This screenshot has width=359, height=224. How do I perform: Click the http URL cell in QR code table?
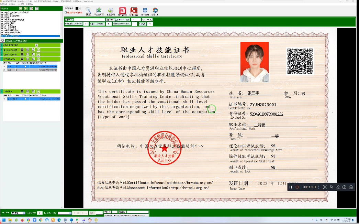(49, 99)
